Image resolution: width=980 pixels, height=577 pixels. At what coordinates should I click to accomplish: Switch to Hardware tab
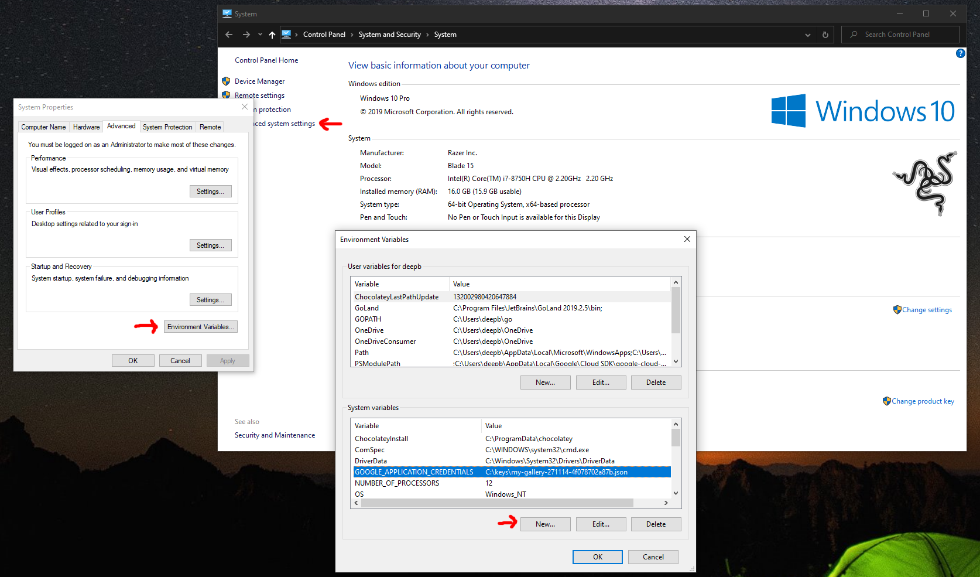click(86, 127)
